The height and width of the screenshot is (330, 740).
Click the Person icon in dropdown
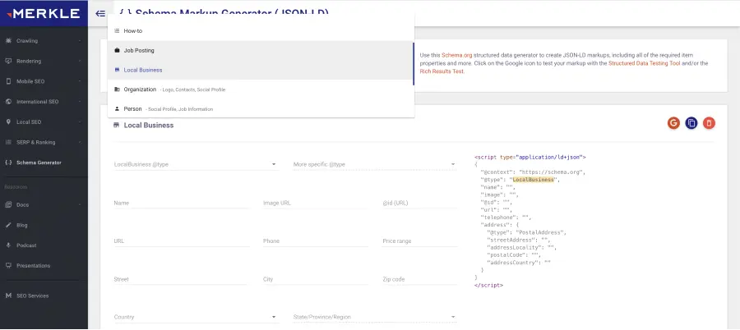[x=117, y=109]
